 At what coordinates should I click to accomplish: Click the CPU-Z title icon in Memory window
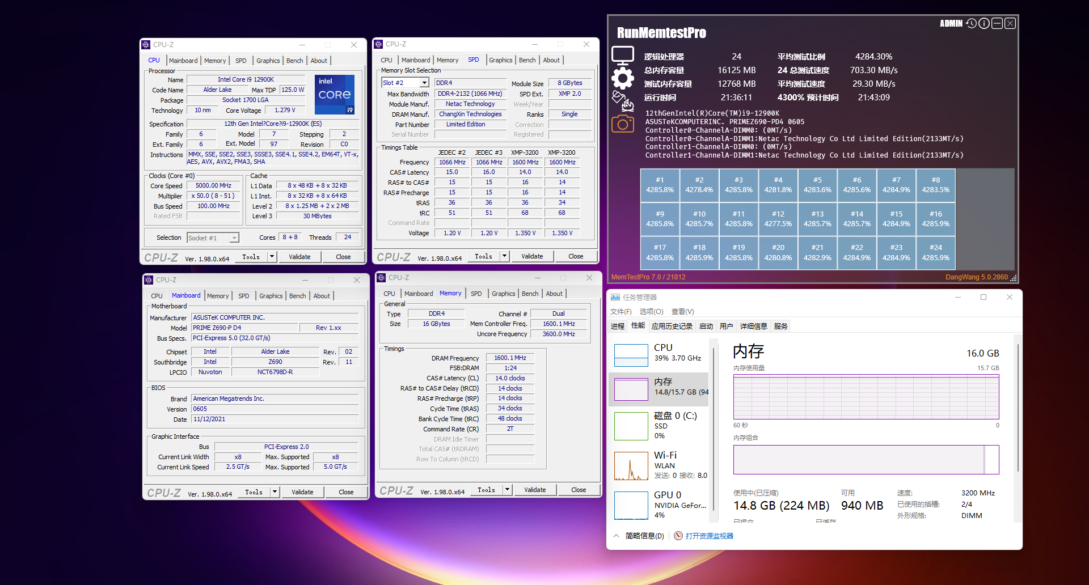[381, 278]
